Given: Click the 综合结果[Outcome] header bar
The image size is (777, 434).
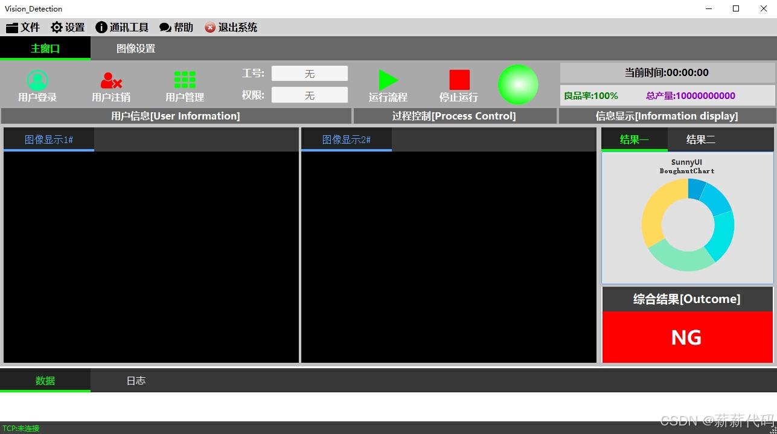Looking at the screenshot, I should pyautogui.click(x=686, y=299).
